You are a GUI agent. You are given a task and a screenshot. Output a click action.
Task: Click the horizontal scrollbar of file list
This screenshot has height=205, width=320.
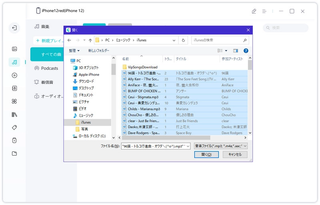tap(166, 138)
